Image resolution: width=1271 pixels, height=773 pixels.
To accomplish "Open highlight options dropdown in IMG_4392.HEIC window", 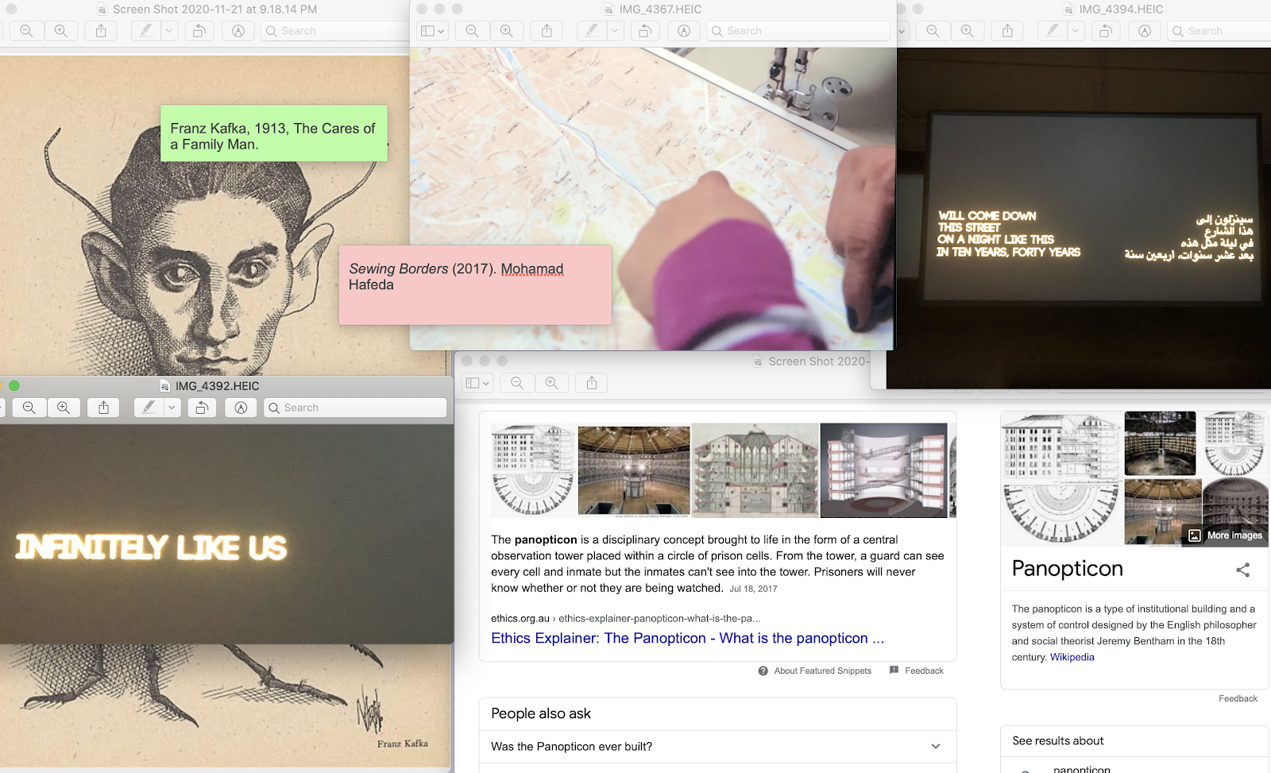I will (x=171, y=408).
